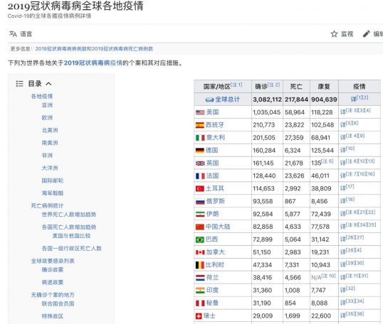Jump to 大洋洲 section in contents
Image resolution: width=383 pixels, height=324 pixels.
click(50, 168)
